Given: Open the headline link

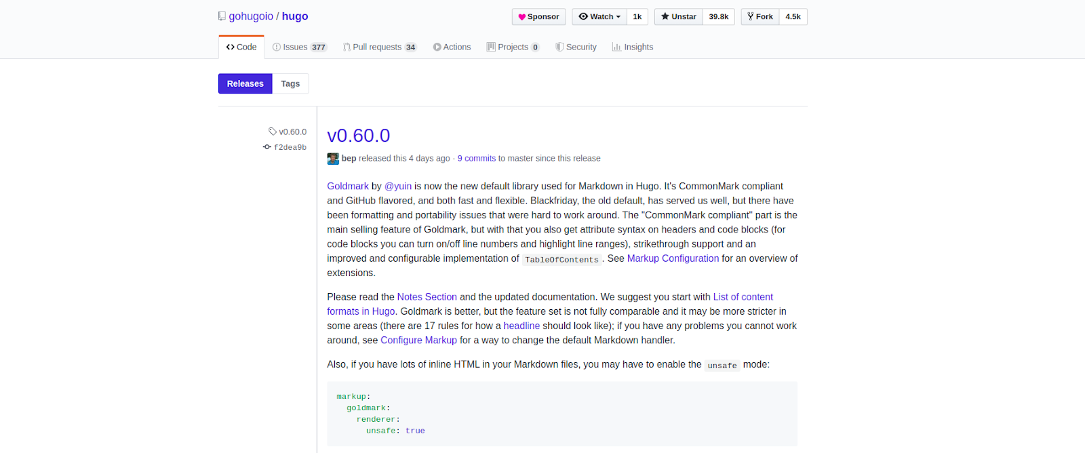Looking at the screenshot, I should coord(521,326).
